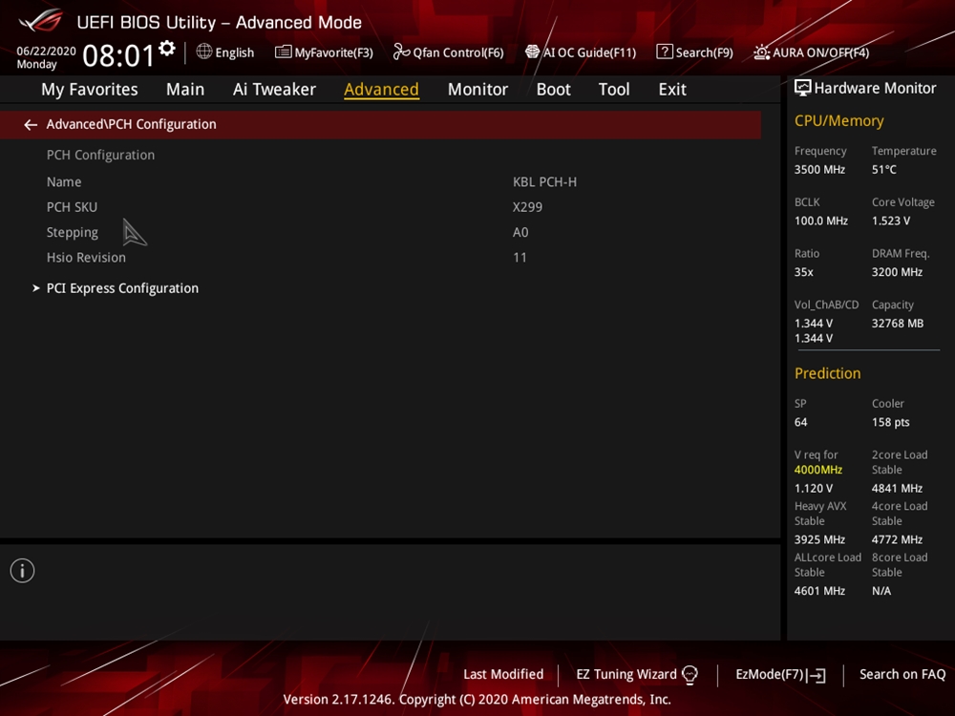Click the info icon in help panel
This screenshot has width=955, height=716.
point(23,571)
